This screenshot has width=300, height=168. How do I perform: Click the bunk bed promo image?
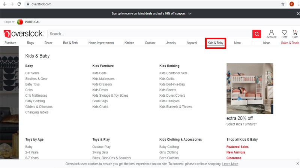[x=250, y=88]
